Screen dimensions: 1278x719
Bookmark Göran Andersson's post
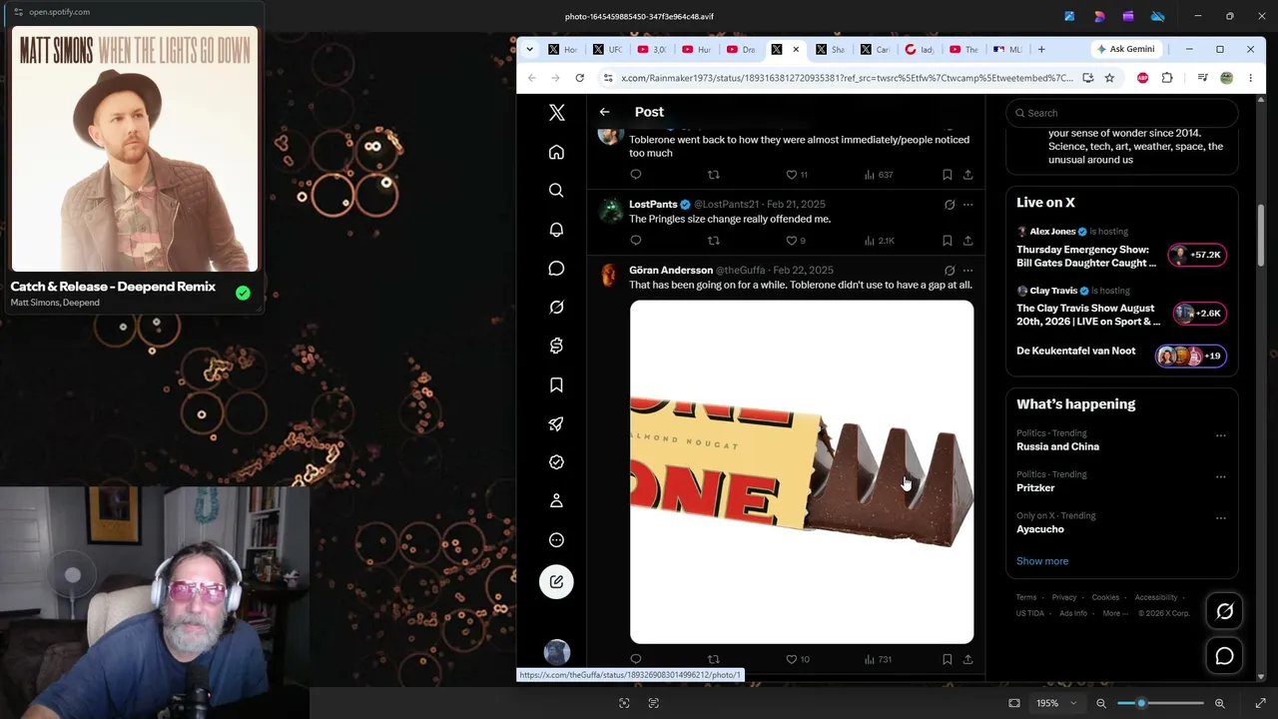[x=947, y=659]
